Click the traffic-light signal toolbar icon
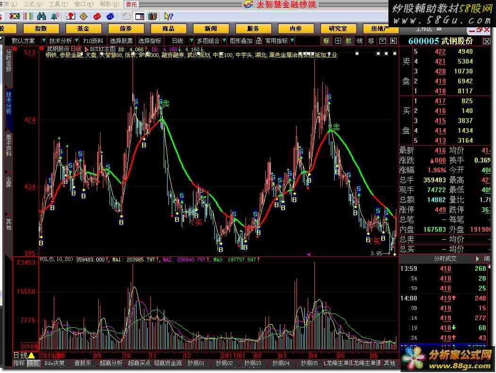 pyautogui.click(x=14, y=16)
